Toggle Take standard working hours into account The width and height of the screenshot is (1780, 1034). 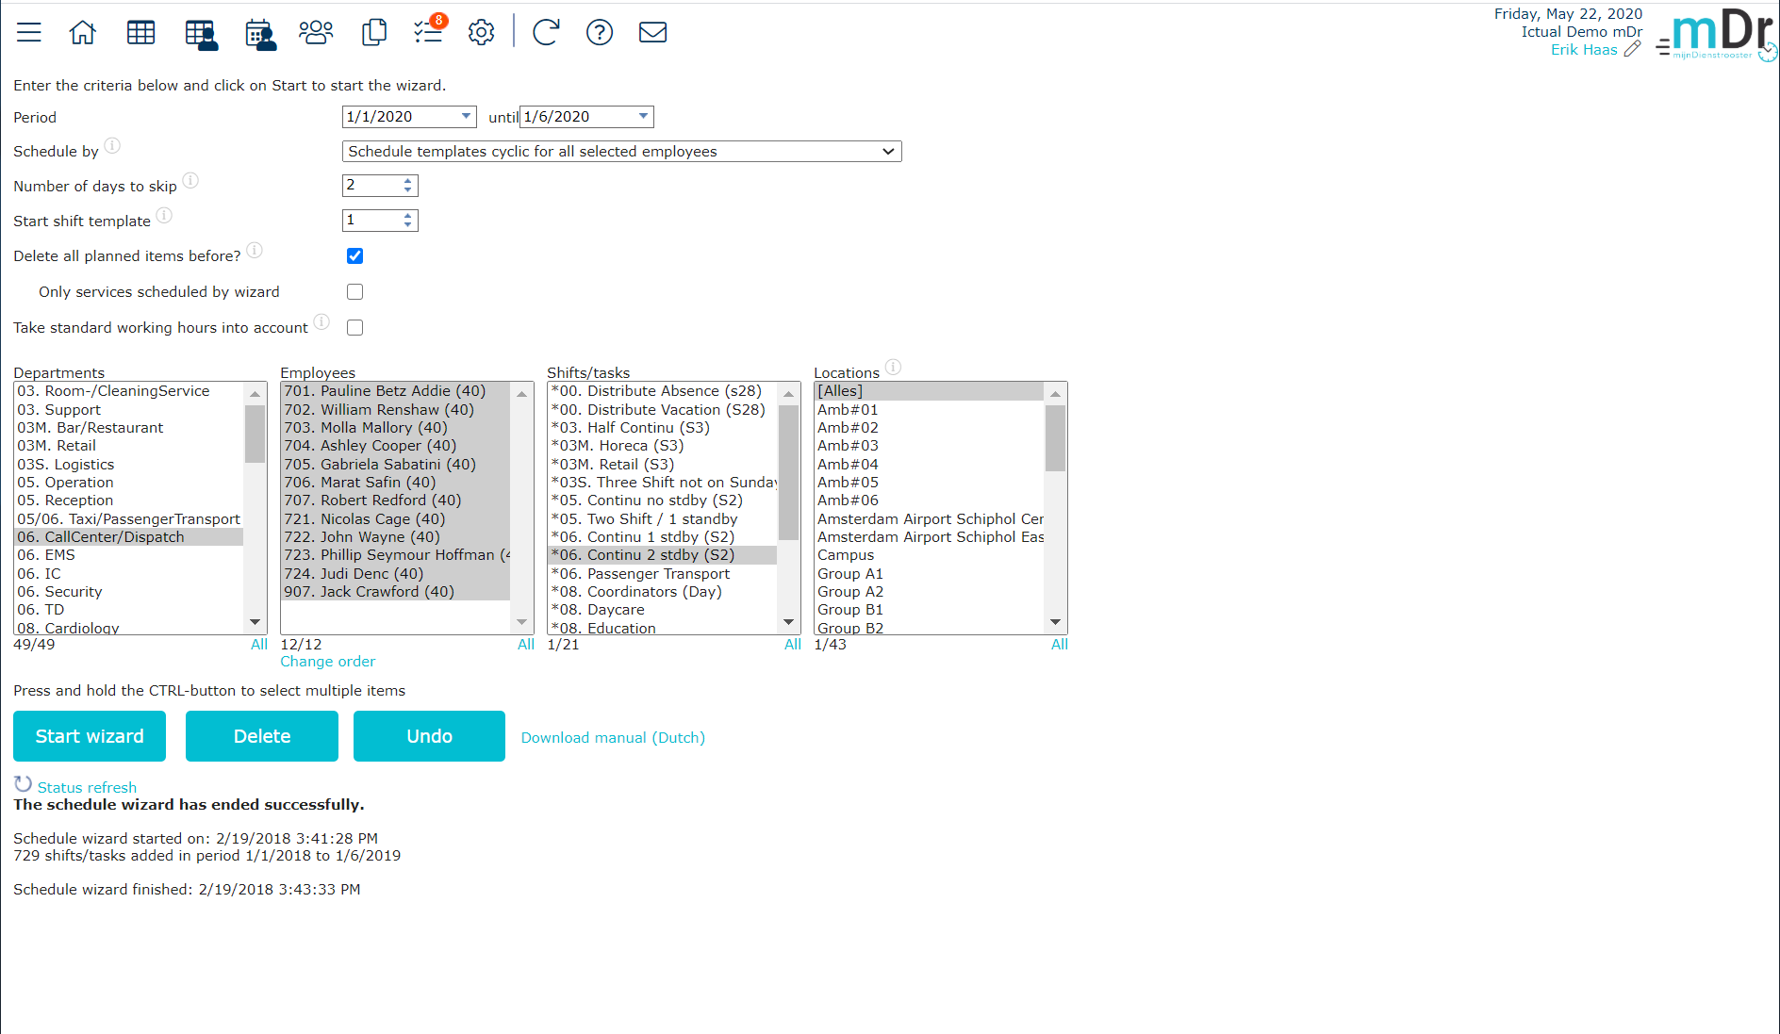(354, 328)
